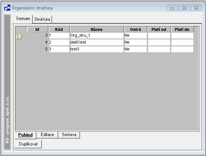This screenshot has width=206, height=156.
Task: Click Kód cell of další test row
Action: pos(59,42)
